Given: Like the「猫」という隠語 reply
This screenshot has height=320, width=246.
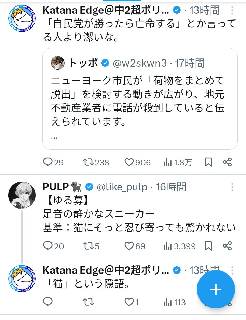Looking at the screenshot, I should [x=129, y=302].
